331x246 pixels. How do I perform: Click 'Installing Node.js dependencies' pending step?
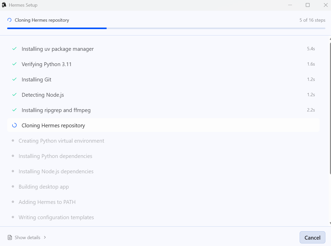click(56, 171)
